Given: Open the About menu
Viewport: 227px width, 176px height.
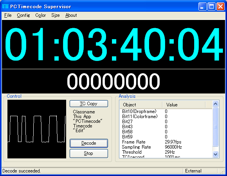Looking at the screenshot, I should point(71,15).
